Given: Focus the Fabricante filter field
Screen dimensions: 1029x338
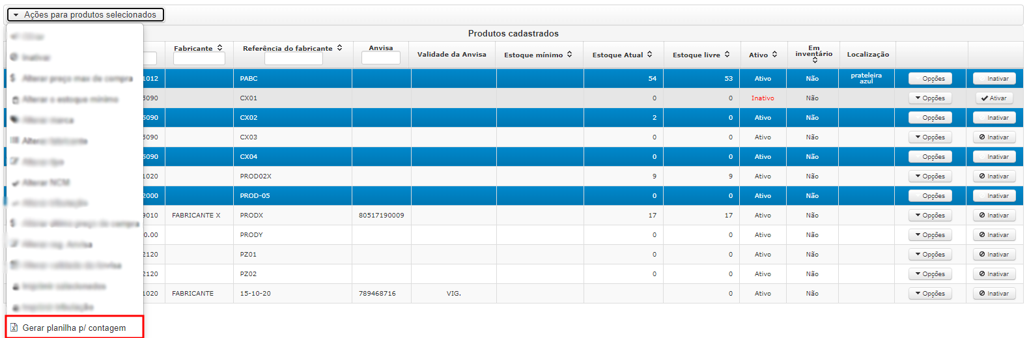Looking at the screenshot, I should pyautogui.click(x=199, y=59).
